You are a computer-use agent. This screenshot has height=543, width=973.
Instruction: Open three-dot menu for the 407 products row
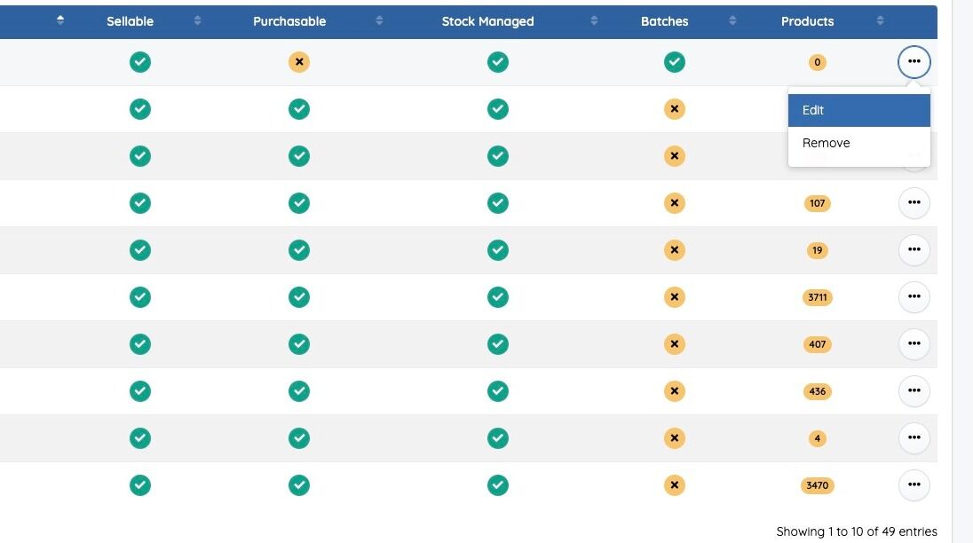[x=914, y=343]
